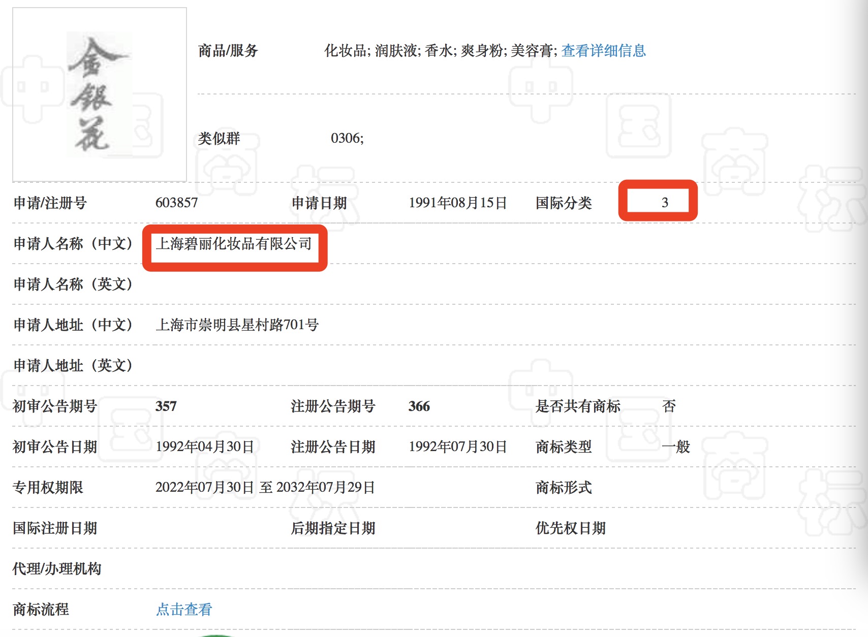This screenshot has width=868, height=637.
Task: Click the 初审公告日期 label
Action: [55, 447]
